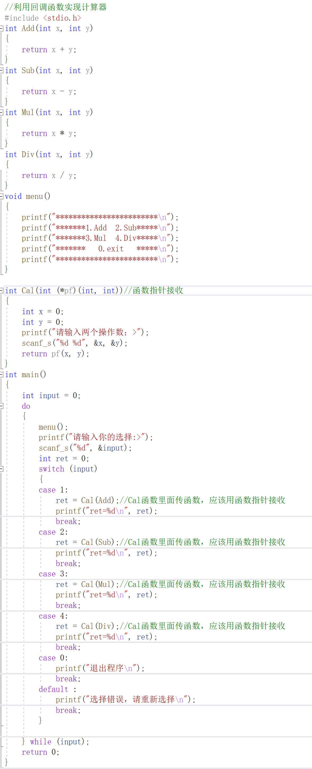Collapse the Mul function fold marker
Screen dimensions: 312x769
[x=2, y=112]
